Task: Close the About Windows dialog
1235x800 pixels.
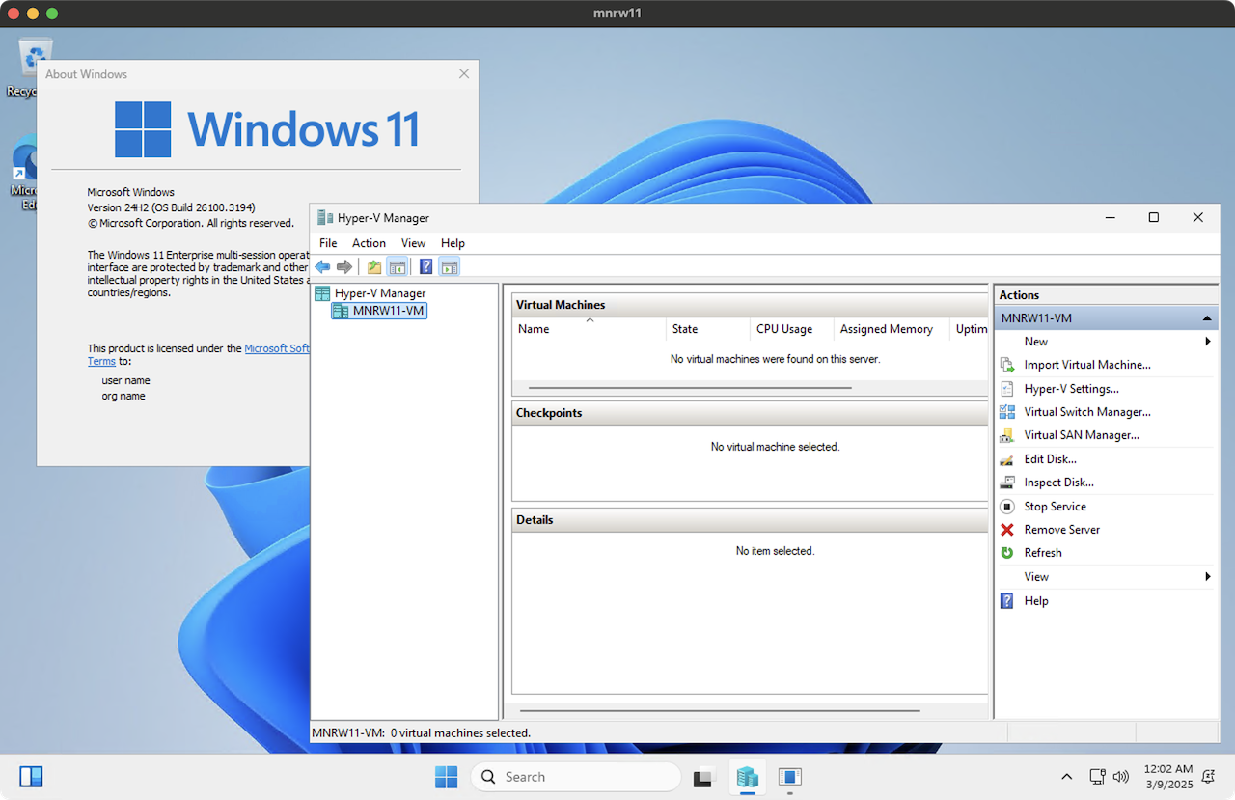Action: (x=464, y=74)
